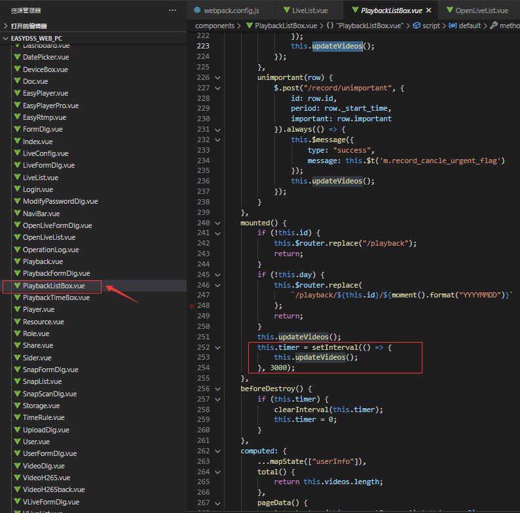
Task: Open PlaybackFormDlg.vue file
Action: (x=56, y=273)
